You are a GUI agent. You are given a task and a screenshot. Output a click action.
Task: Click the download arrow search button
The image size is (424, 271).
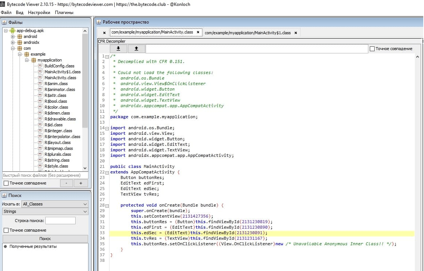(118, 49)
